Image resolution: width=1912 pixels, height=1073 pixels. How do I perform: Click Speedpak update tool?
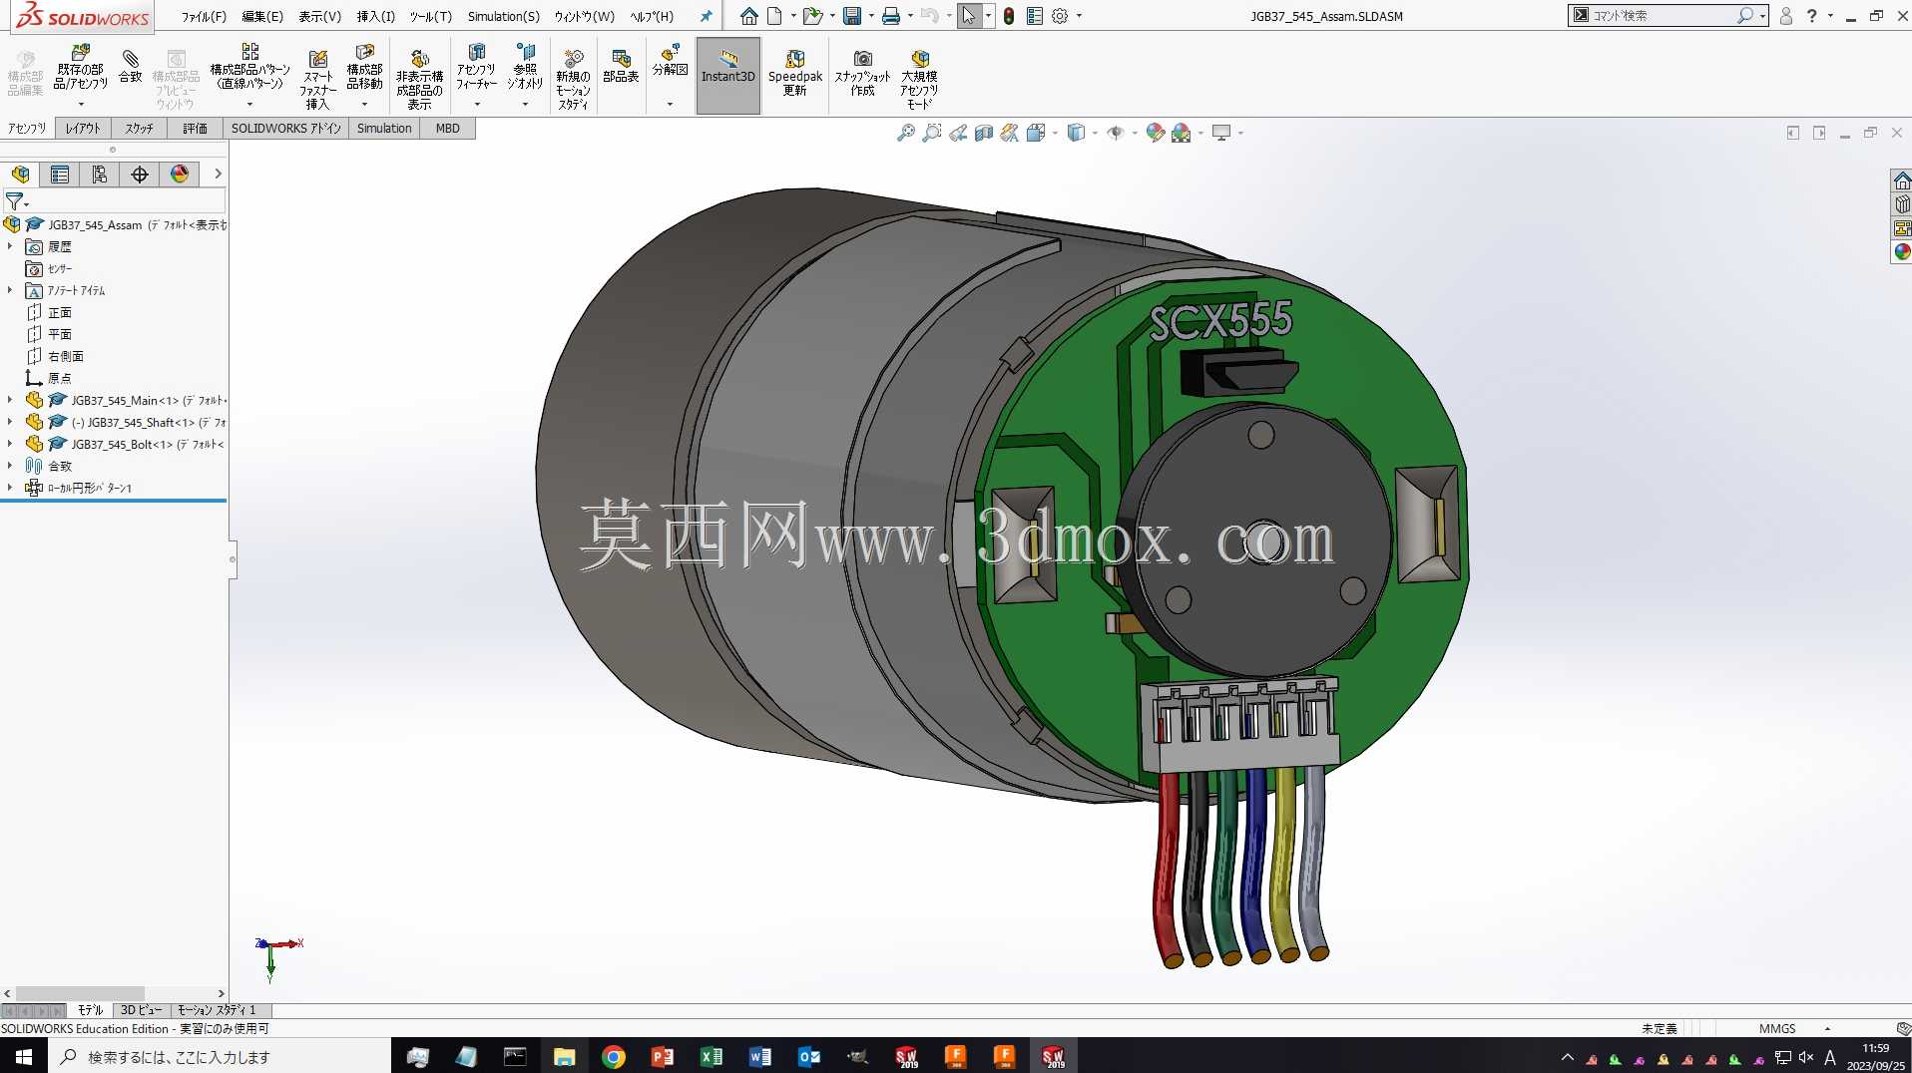click(795, 73)
